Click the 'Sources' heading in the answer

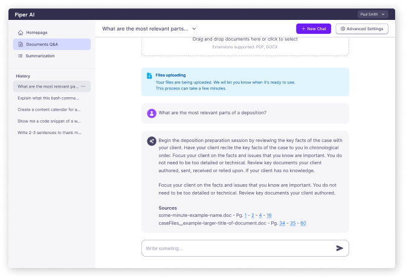pos(167,208)
